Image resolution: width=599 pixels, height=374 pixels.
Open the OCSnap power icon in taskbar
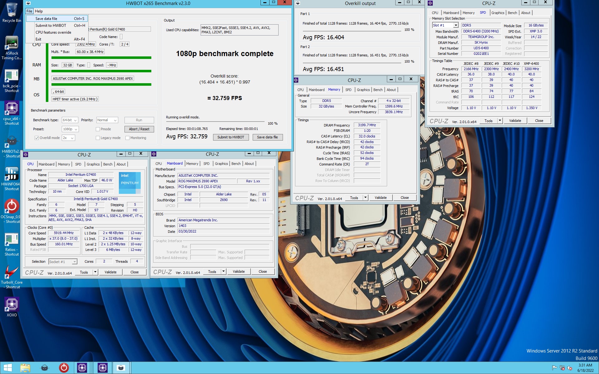click(64, 368)
